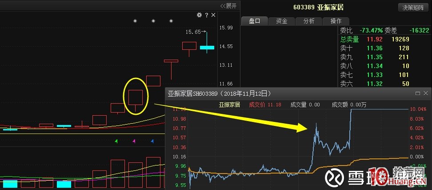432x190 pixels.
Task: Click the magenta arrow marker below chart
Action: (x=134, y=141)
